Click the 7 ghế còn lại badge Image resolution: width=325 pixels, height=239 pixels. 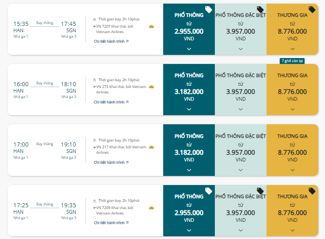point(292,61)
